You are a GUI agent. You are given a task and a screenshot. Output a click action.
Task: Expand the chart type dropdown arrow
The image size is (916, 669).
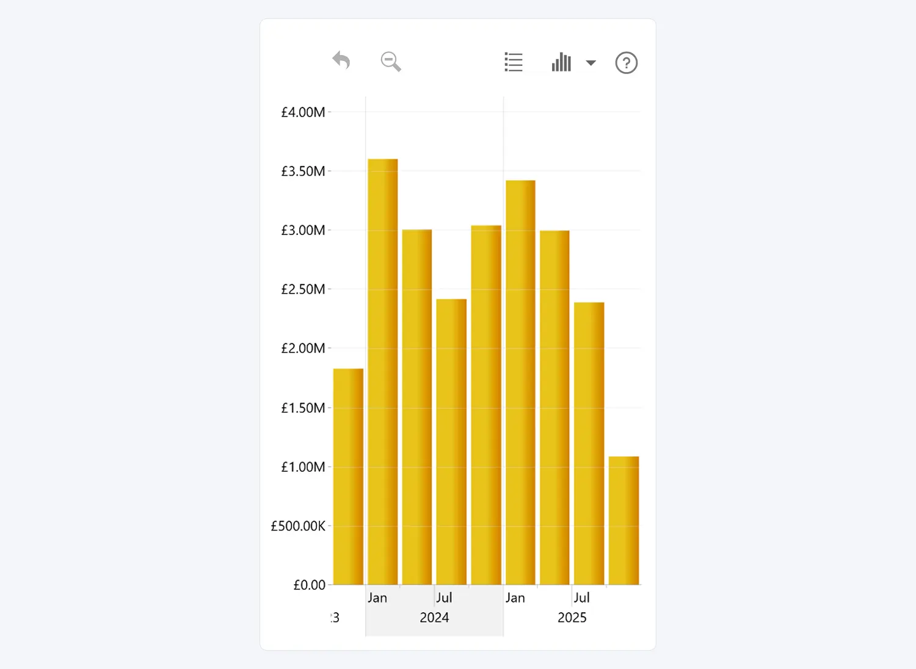click(x=591, y=63)
